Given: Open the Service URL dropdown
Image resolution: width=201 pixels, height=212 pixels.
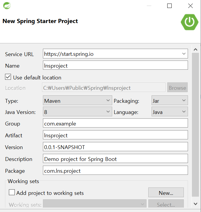Looking at the screenshot, I should point(184,54).
